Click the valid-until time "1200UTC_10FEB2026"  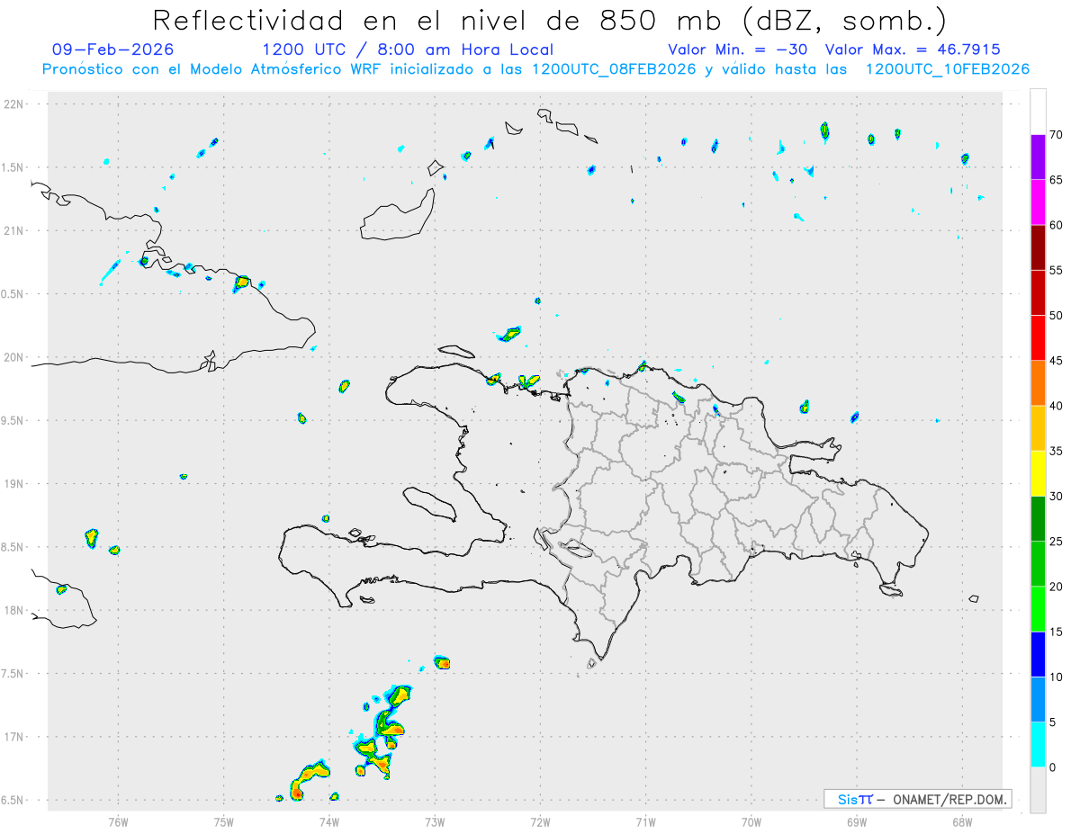tap(947, 69)
